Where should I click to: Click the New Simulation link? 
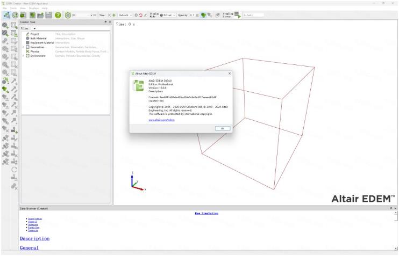tap(206, 214)
